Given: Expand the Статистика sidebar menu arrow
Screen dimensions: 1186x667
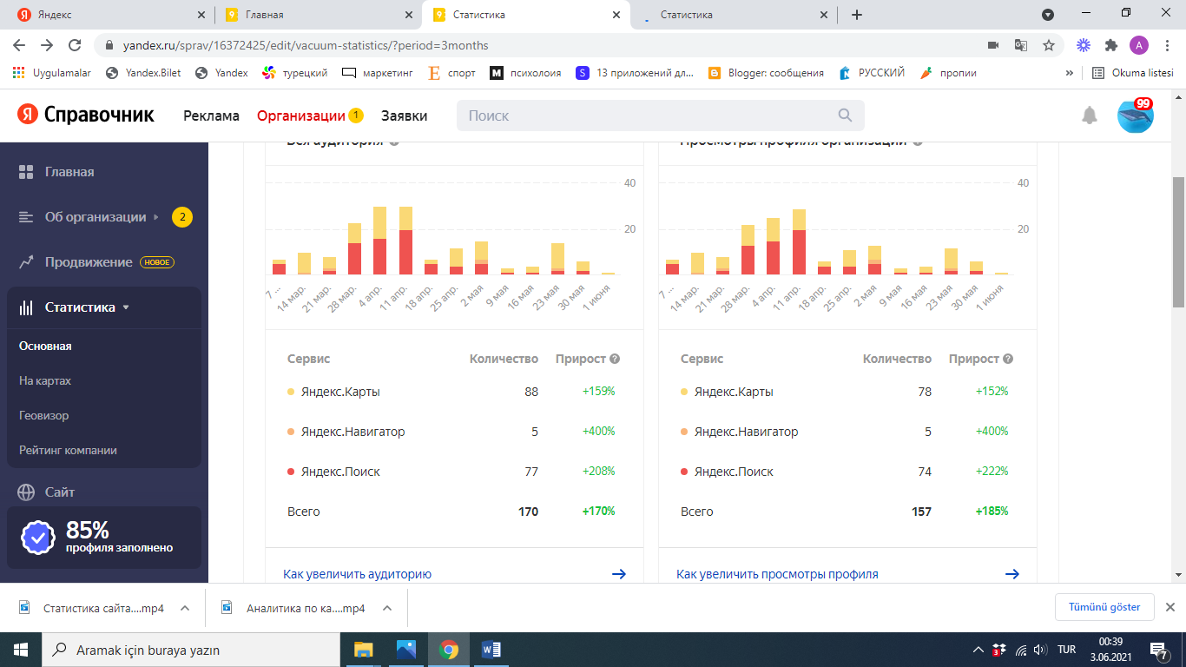Looking at the screenshot, I should tap(126, 307).
